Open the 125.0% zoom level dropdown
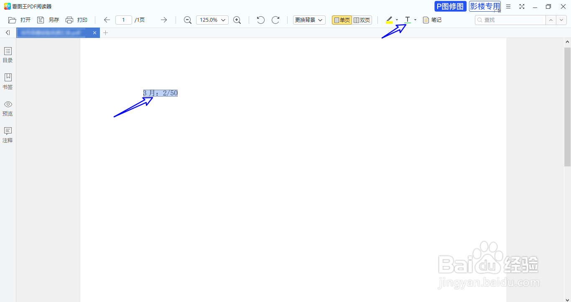The height and width of the screenshot is (302, 571). point(212,20)
